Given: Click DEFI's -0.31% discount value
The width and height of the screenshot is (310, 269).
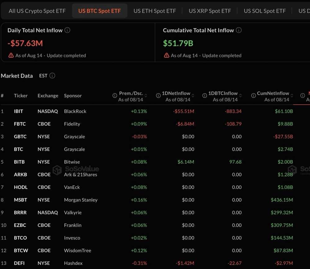Looking at the screenshot, I should 139,263.
